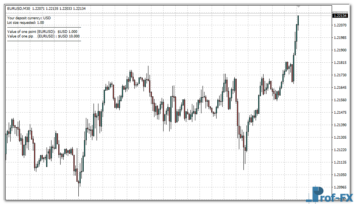
Task: Click the Prof-FX watermark logo
Action: [x=329, y=195]
